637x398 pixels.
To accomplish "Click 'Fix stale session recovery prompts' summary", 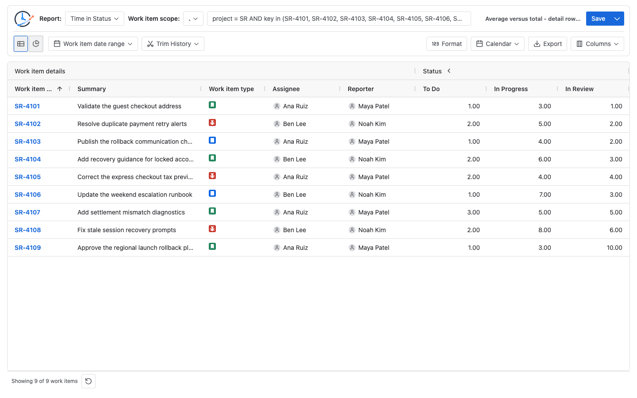I will coord(127,230).
